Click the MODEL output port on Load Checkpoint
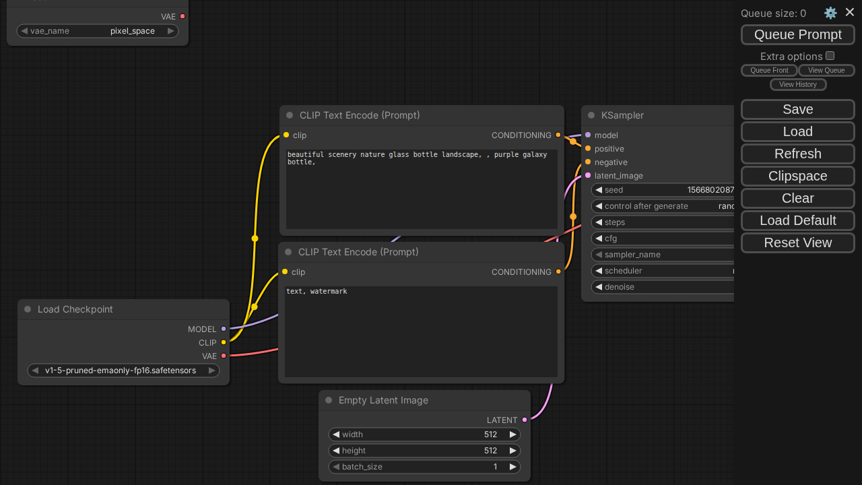The height and width of the screenshot is (485, 862). 224,329
